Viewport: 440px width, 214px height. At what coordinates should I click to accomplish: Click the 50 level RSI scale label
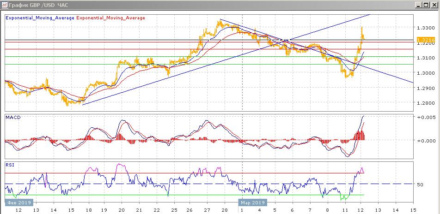click(x=420, y=184)
